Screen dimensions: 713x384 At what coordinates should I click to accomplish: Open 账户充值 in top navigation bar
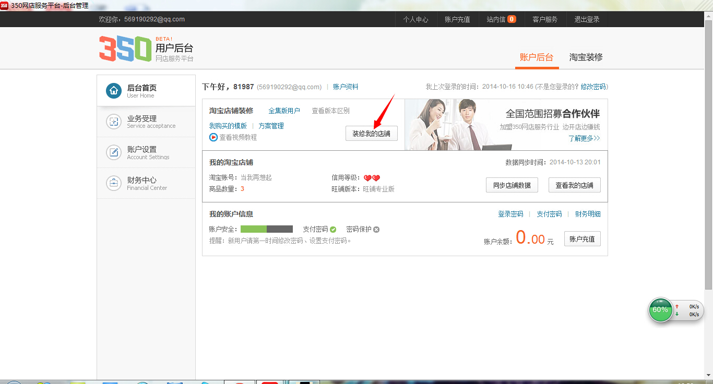point(457,19)
